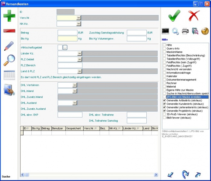Image resolution: width=211 pixels, height=181 pixels.
Task: Enable the Kalender checkbox
Action: (165, 76)
